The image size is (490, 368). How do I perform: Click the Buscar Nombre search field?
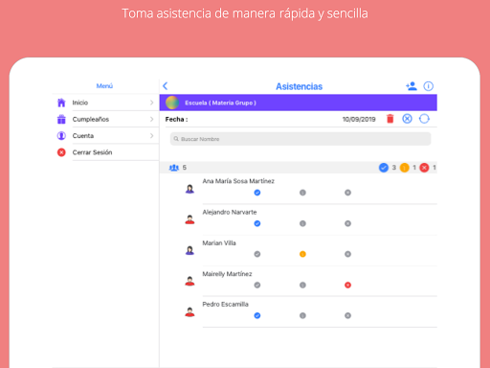301,139
